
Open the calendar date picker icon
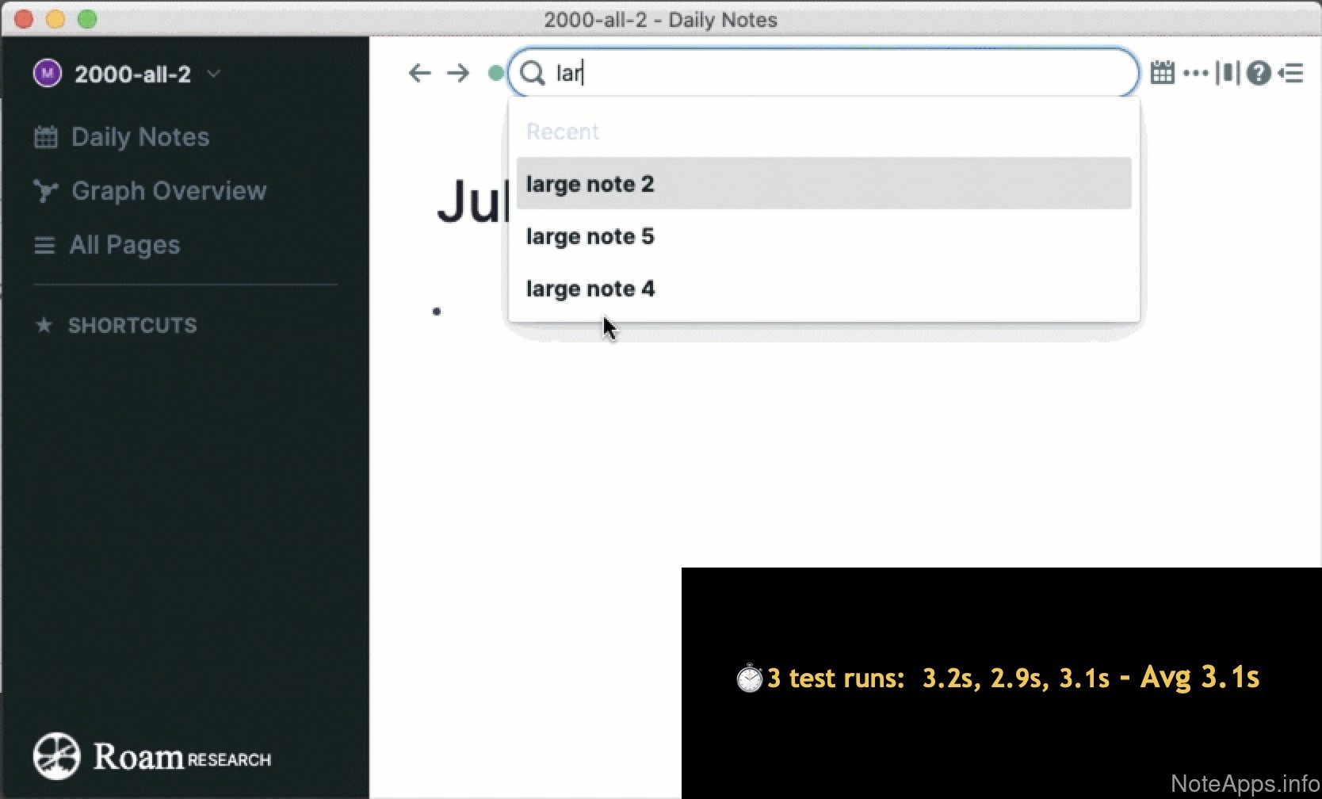pos(1162,73)
